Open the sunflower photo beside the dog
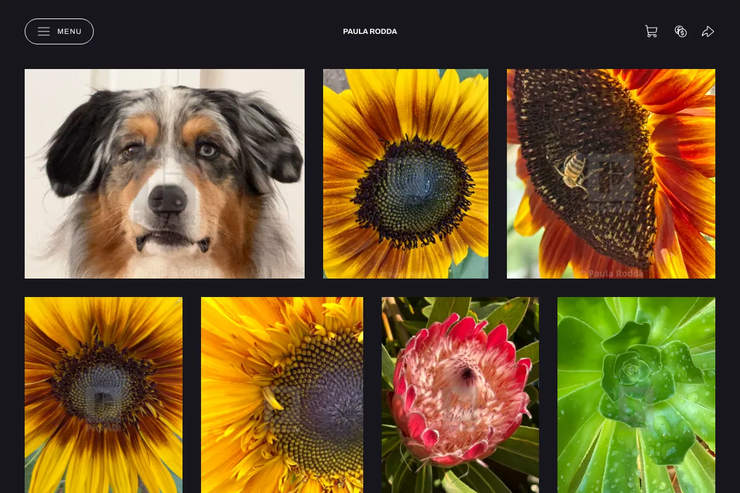Image resolution: width=740 pixels, height=493 pixels. 406,174
